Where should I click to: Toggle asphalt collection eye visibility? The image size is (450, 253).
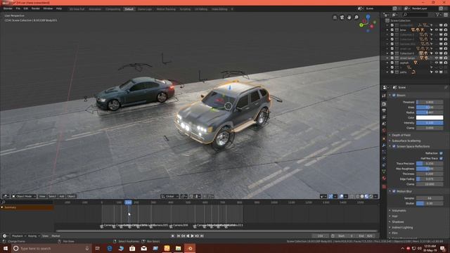coord(436,63)
